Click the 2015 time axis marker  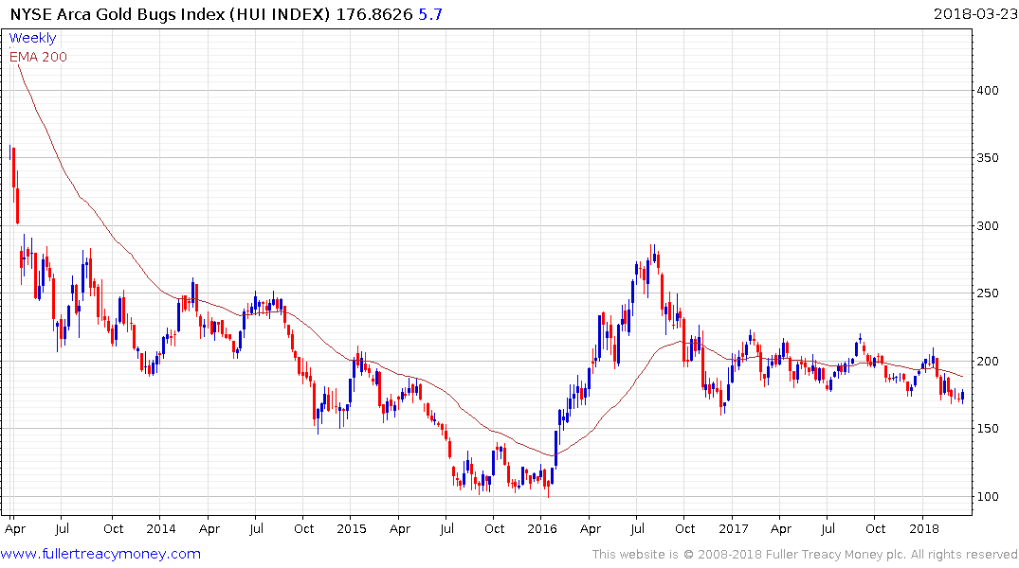pos(352,528)
